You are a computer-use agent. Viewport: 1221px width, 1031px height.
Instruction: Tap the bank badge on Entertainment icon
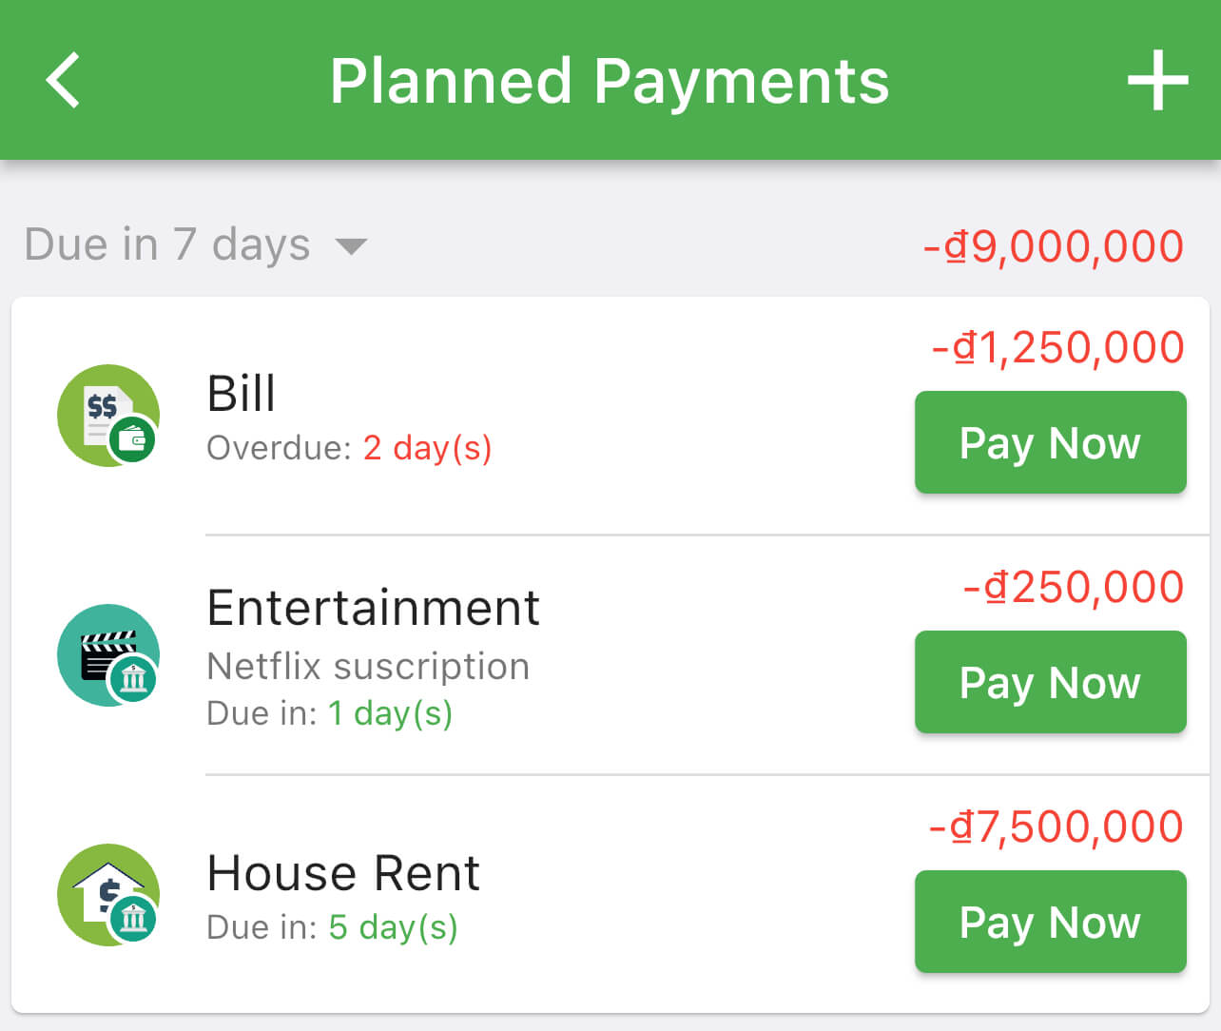133,680
